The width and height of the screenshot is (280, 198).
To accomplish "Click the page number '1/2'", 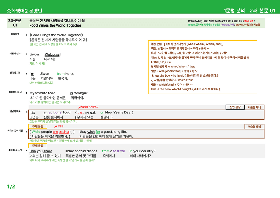I will coord(11,187).
